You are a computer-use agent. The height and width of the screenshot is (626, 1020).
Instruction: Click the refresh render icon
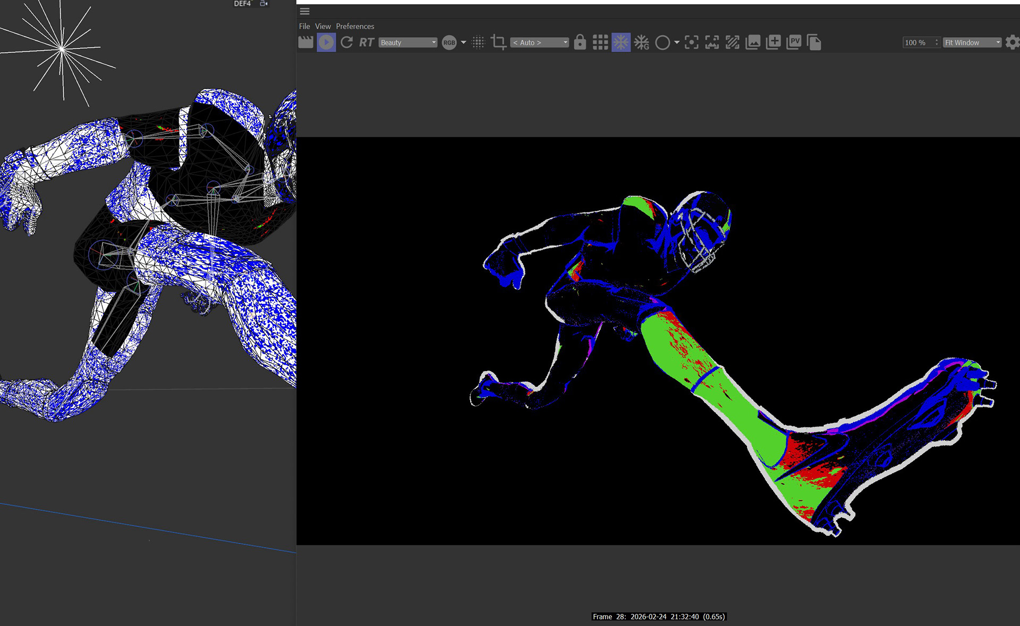tap(346, 42)
